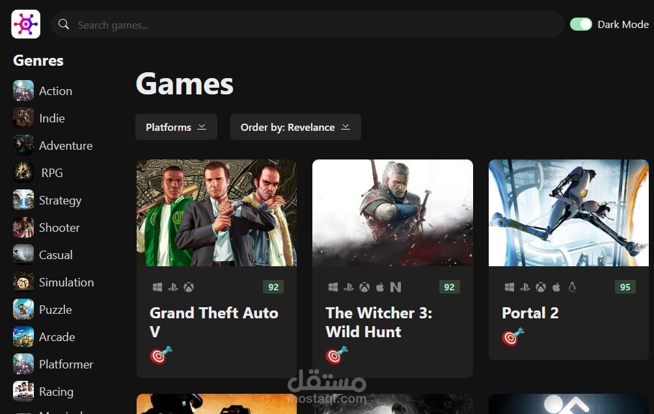Viewport: 654px width, 414px height.
Task: Click the Shooter genre thumbnail icon
Action: pos(23,227)
